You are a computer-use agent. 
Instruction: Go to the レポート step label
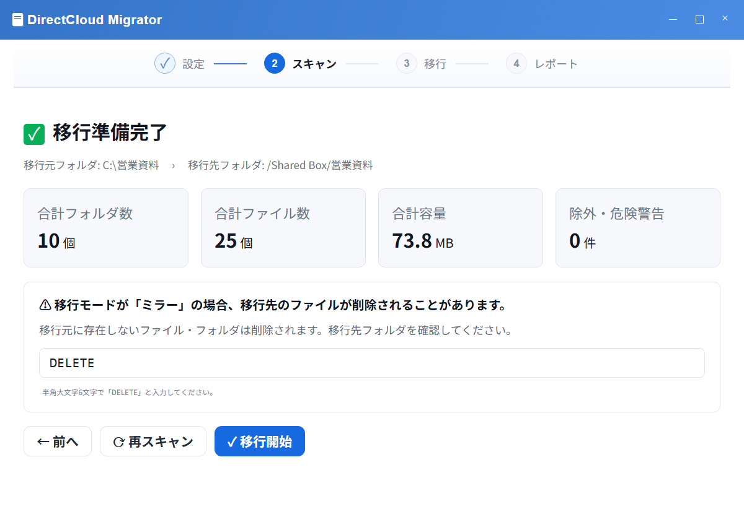(556, 64)
